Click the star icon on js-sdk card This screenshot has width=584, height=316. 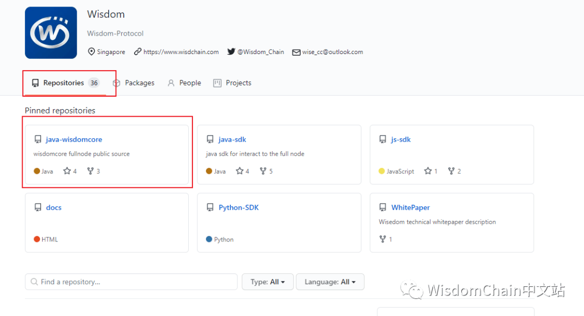(x=428, y=171)
